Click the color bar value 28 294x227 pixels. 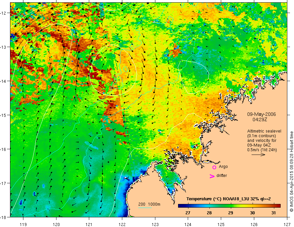tap(209, 213)
